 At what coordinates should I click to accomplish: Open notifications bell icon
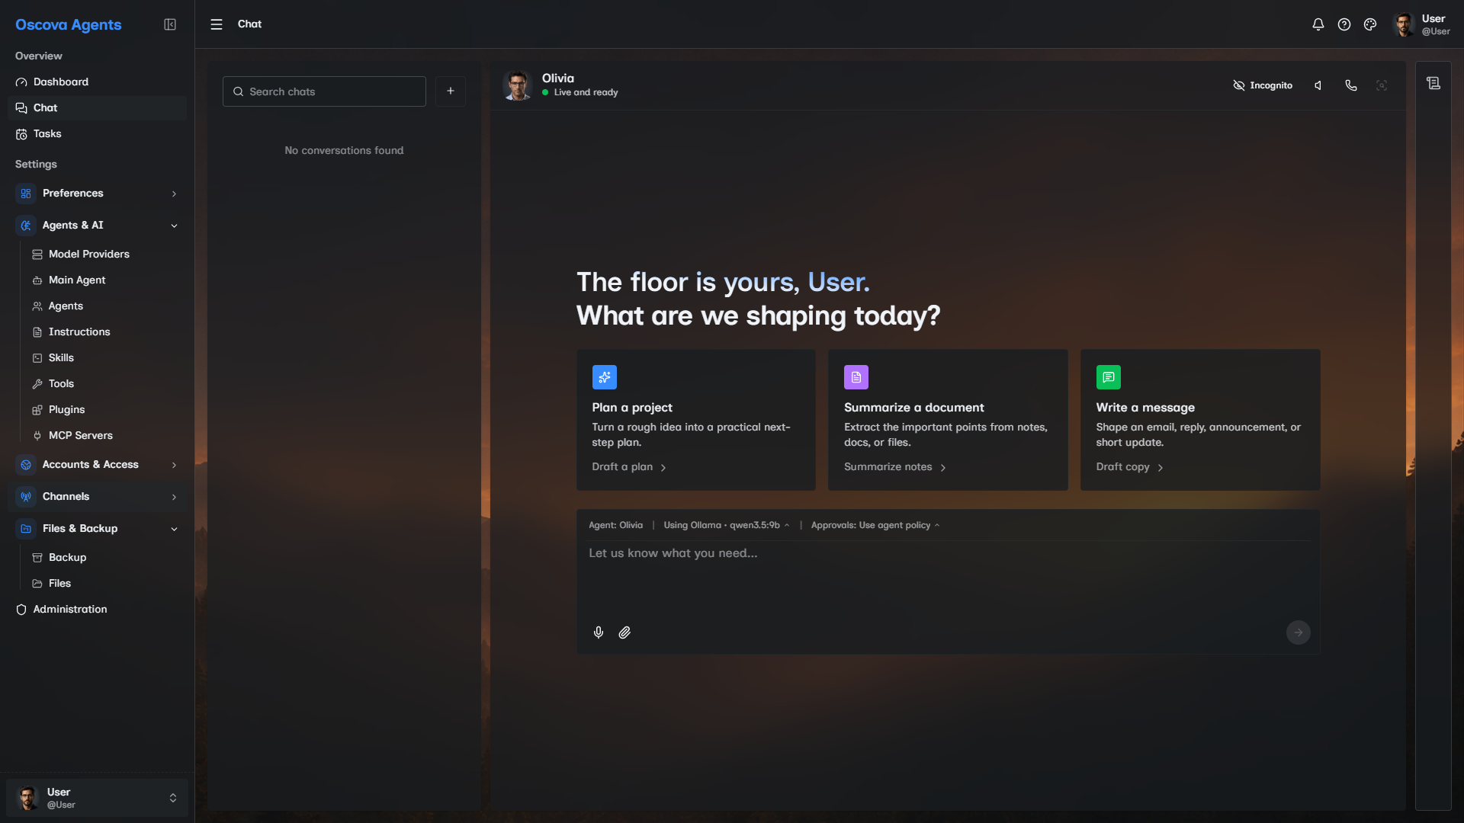[x=1318, y=24]
